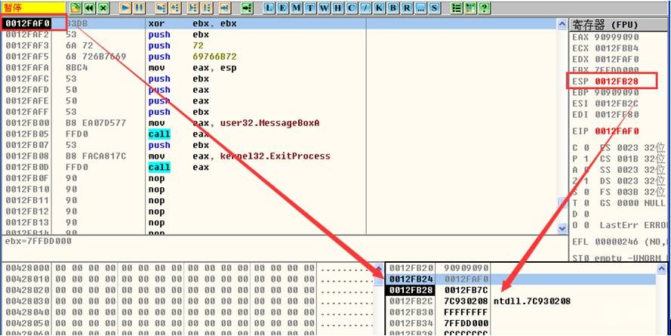Open Go to address in disassembler
The width and height of the screenshot is (671, 336).
[247, 8]
